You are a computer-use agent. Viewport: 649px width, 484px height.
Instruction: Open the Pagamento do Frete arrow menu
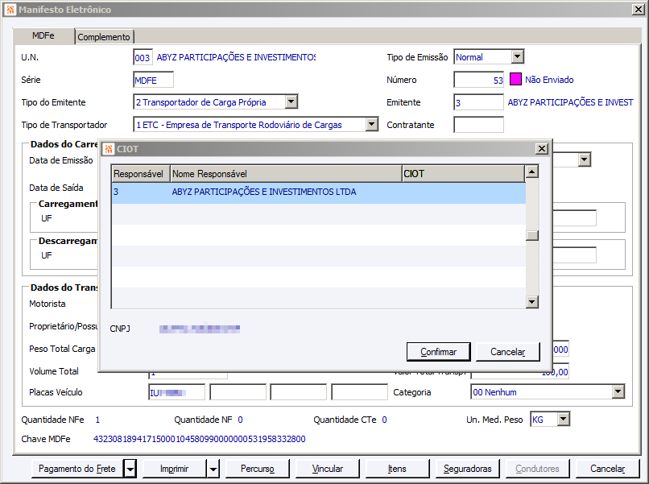[x=130, y=469]
